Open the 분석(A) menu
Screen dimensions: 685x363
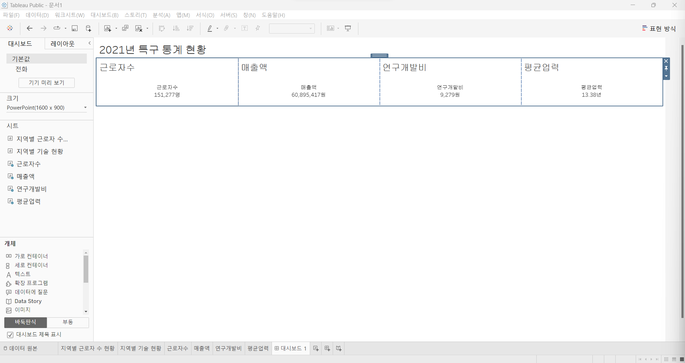pyautogui.click(x=162, y=15)
